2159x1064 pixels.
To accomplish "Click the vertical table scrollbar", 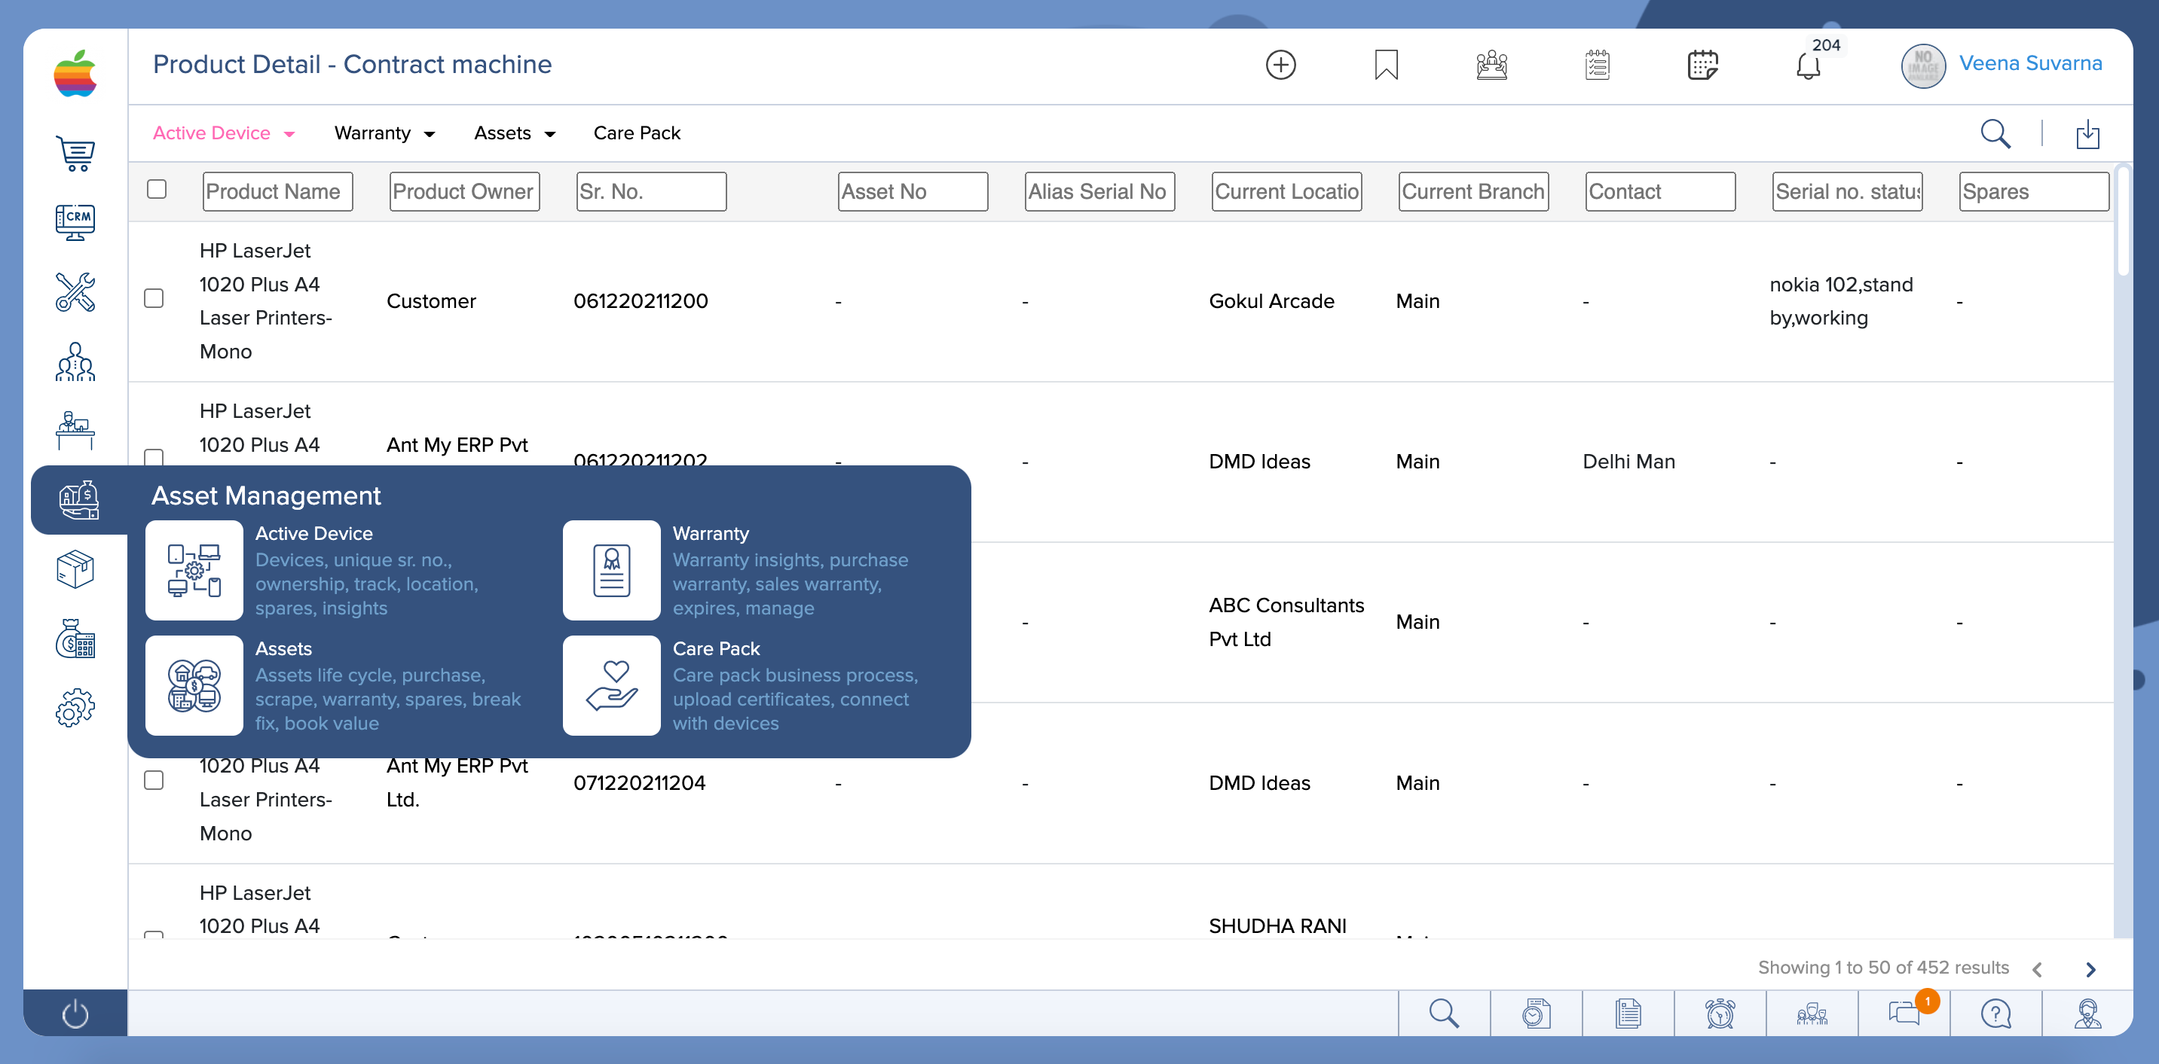I will 2122,222.
